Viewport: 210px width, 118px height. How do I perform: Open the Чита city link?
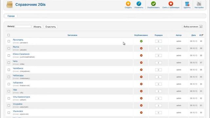(15, 61)
